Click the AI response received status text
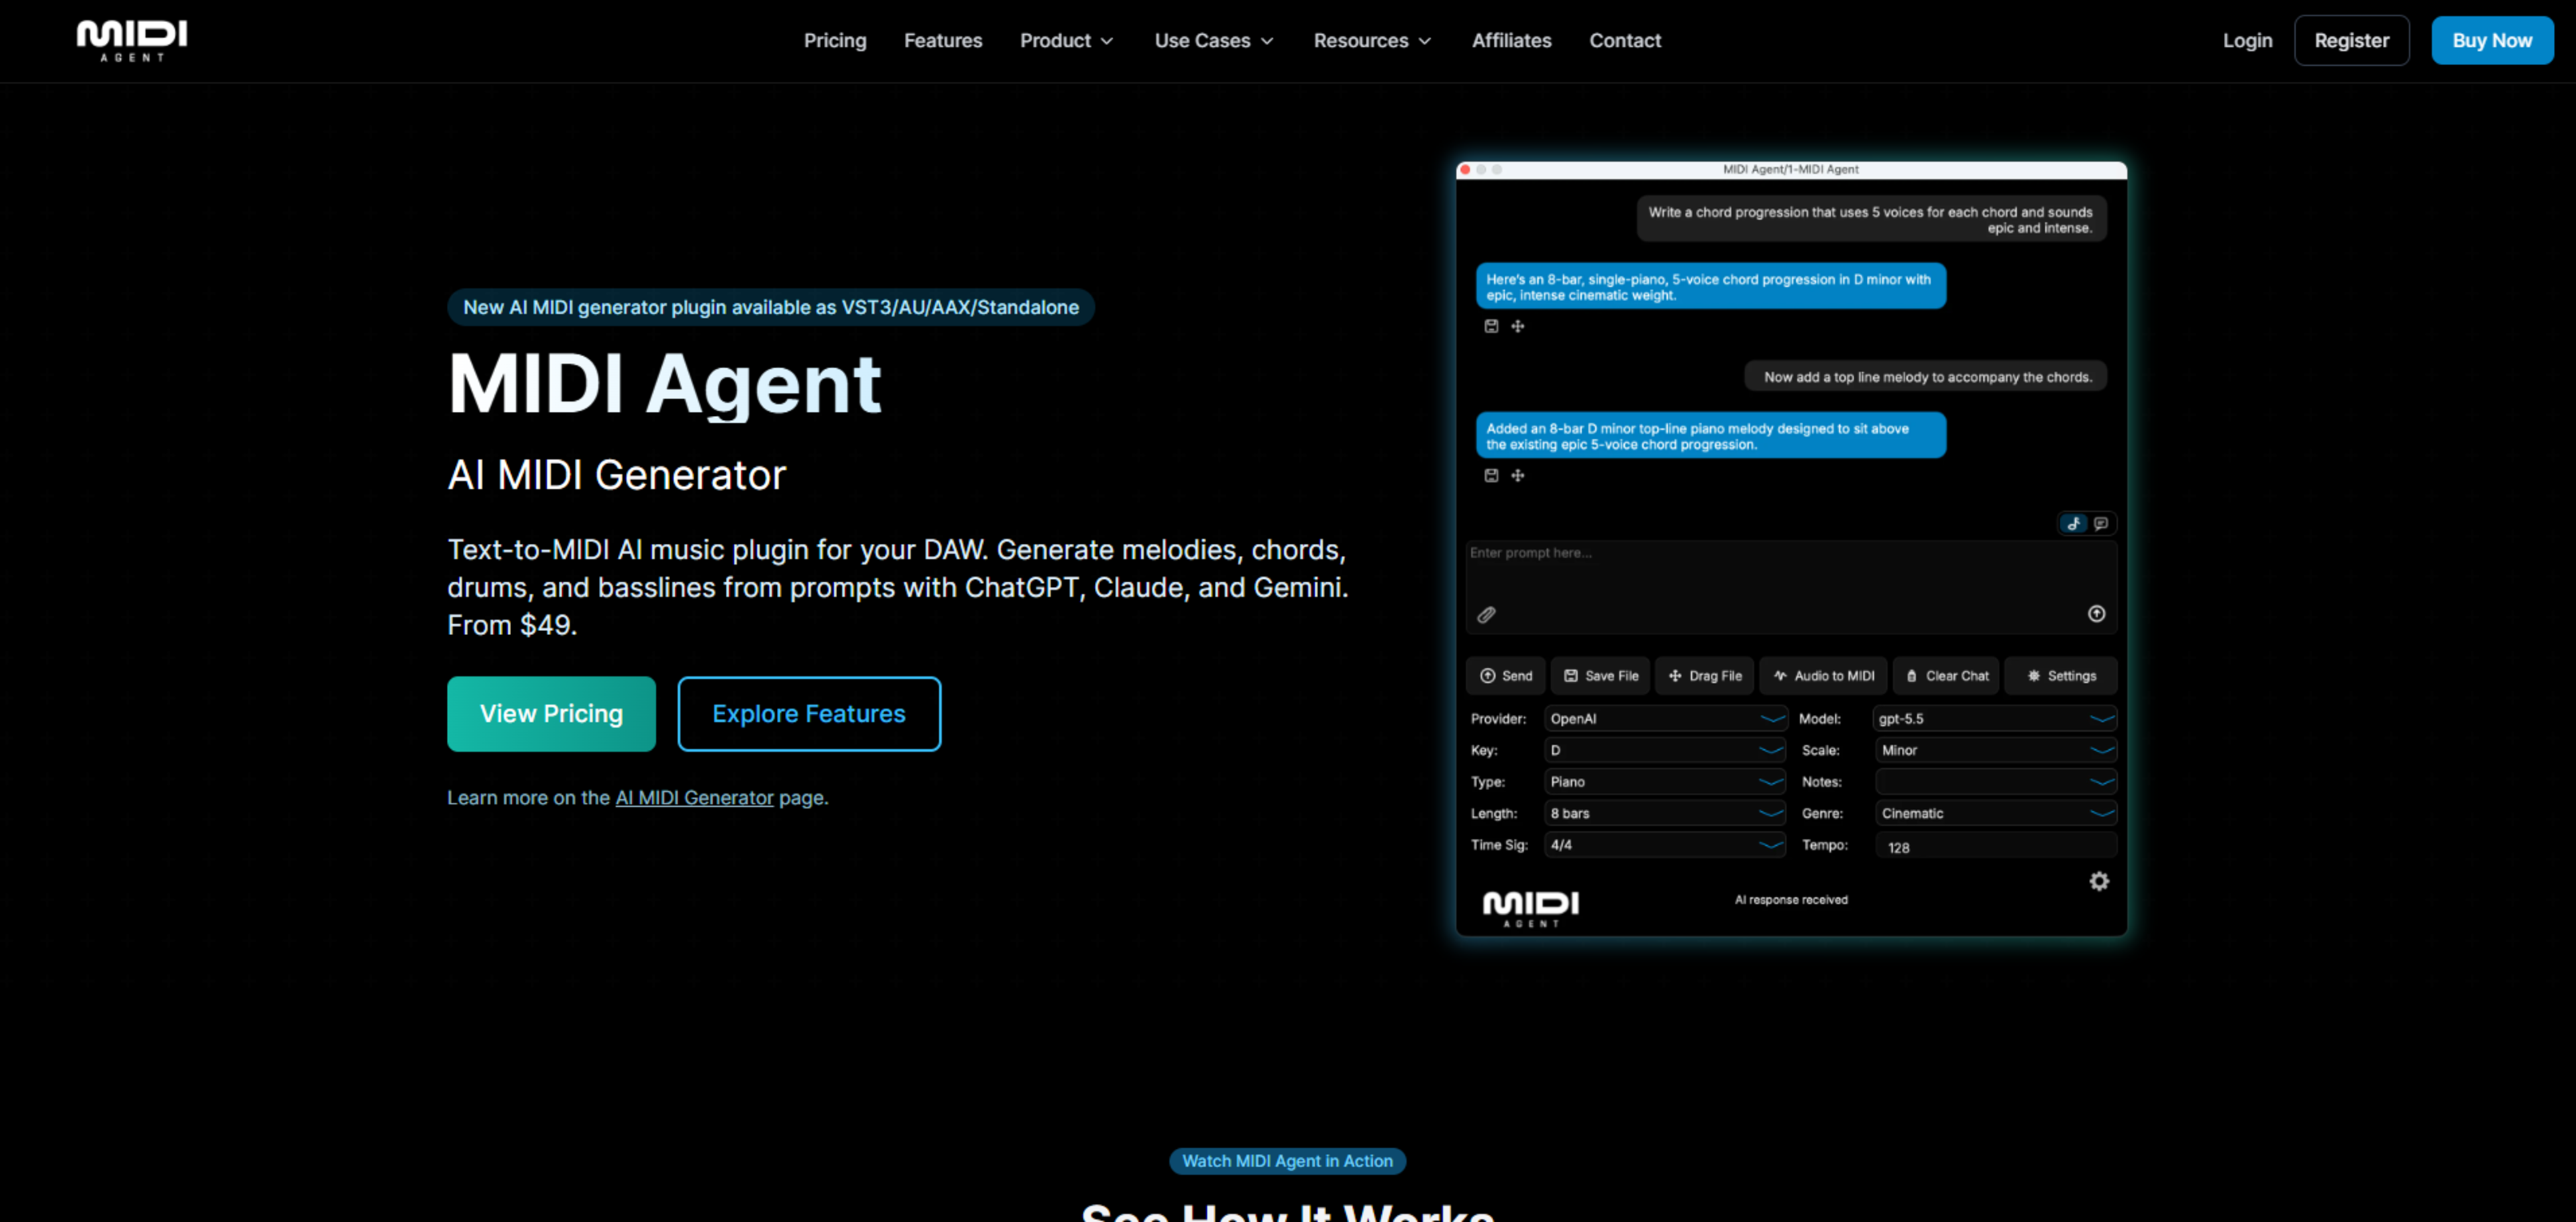This screenshot has width=2576, height=1222. coord(1791,899)
